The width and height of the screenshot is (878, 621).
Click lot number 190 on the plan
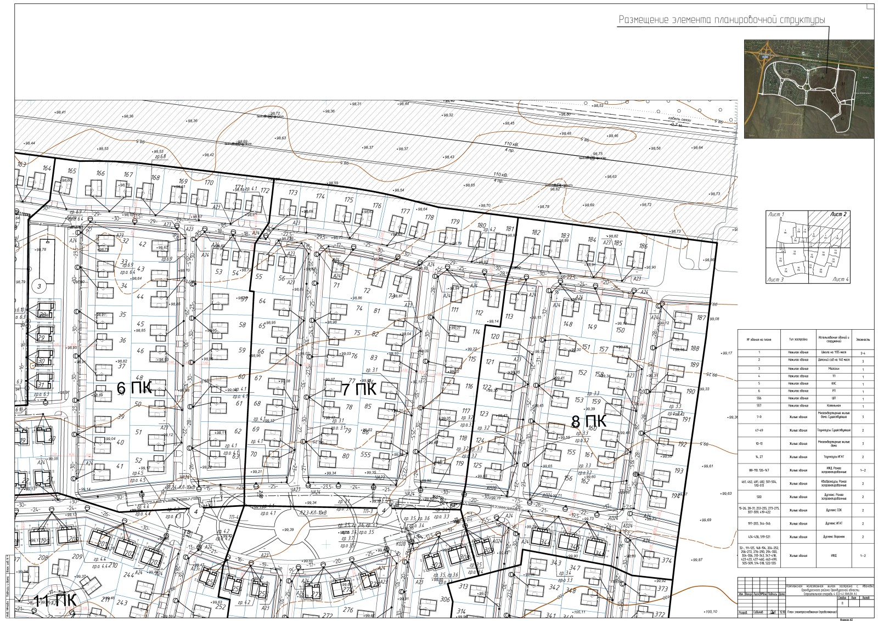(x=690, y=391)
